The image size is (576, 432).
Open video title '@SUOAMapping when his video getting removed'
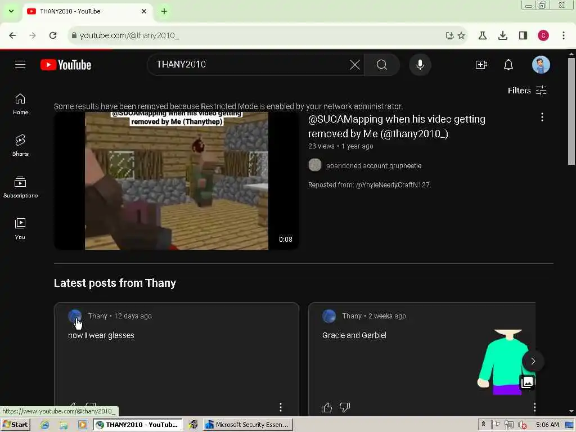point(397,127)
